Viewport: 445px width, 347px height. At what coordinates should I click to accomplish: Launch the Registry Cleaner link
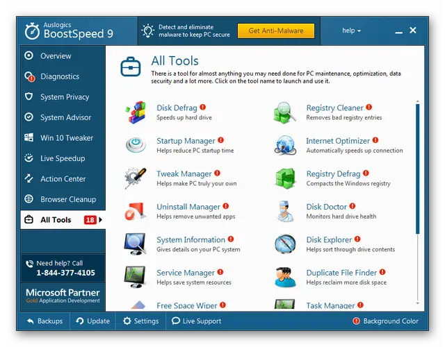click(x=335, y=108)
